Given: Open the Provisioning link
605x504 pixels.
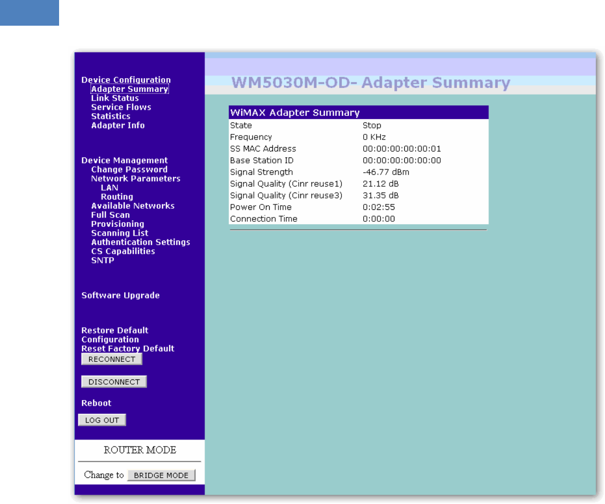Looking at the screenshot, I should point(117,224).
